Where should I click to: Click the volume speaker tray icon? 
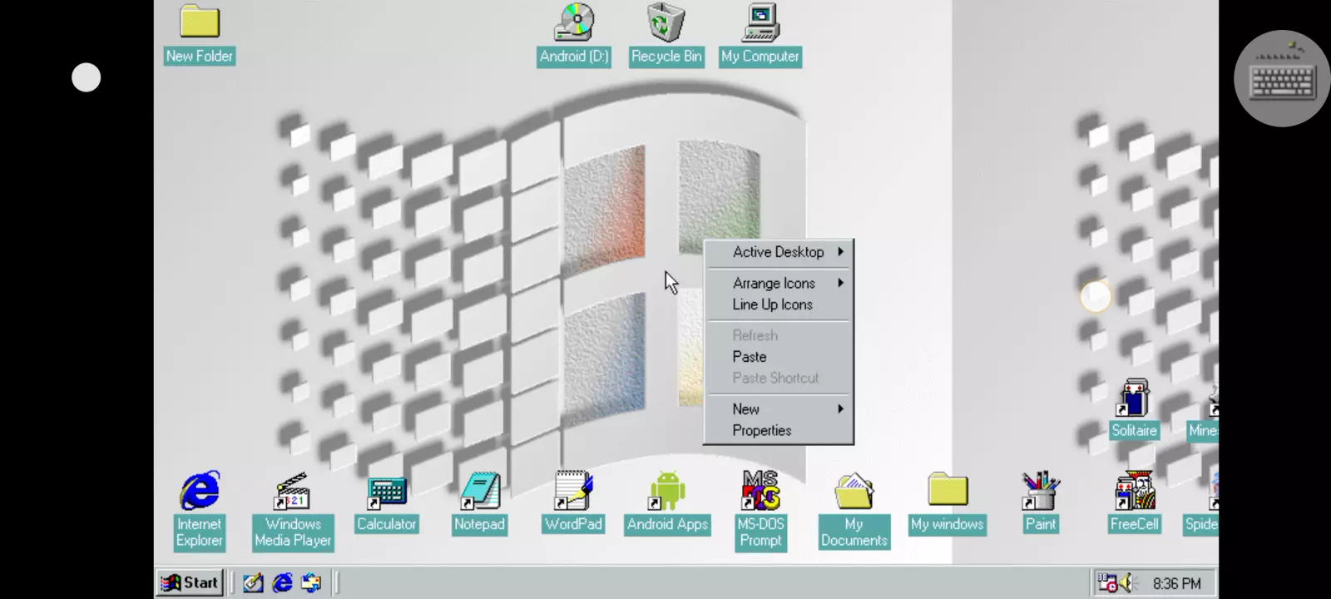pos(1127,583)
